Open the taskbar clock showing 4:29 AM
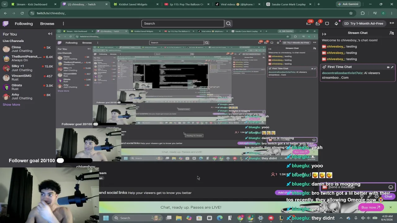Viewport: 397px width, 223px height. pos(388,218)
